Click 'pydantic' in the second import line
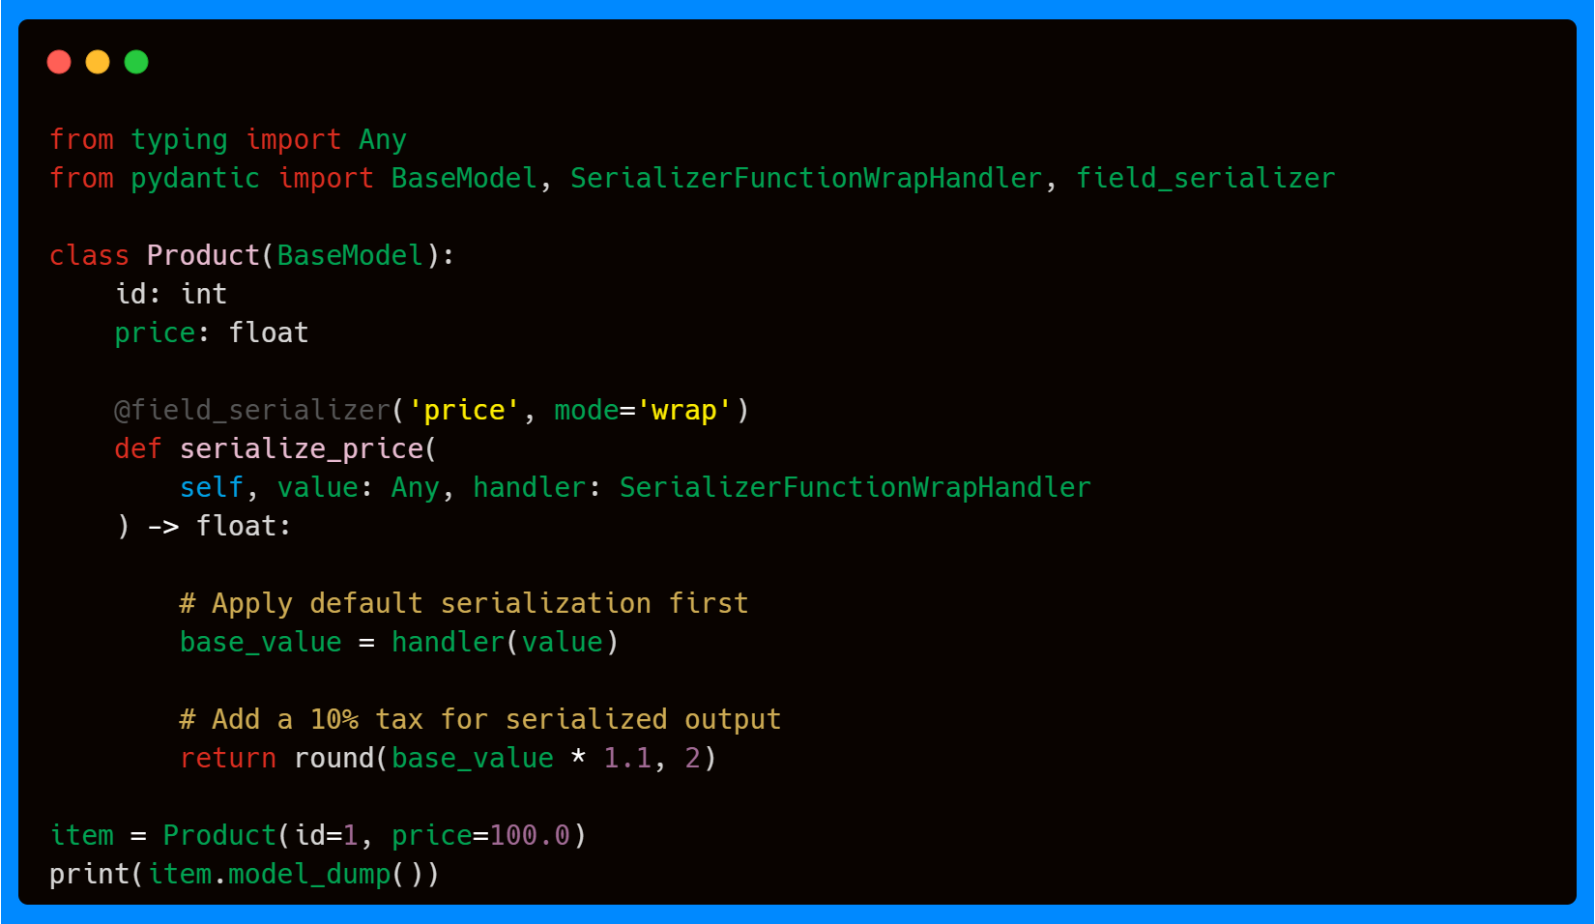Viewport: 1595px width, 924px height. pyautogui.click(x=195, y=179)
